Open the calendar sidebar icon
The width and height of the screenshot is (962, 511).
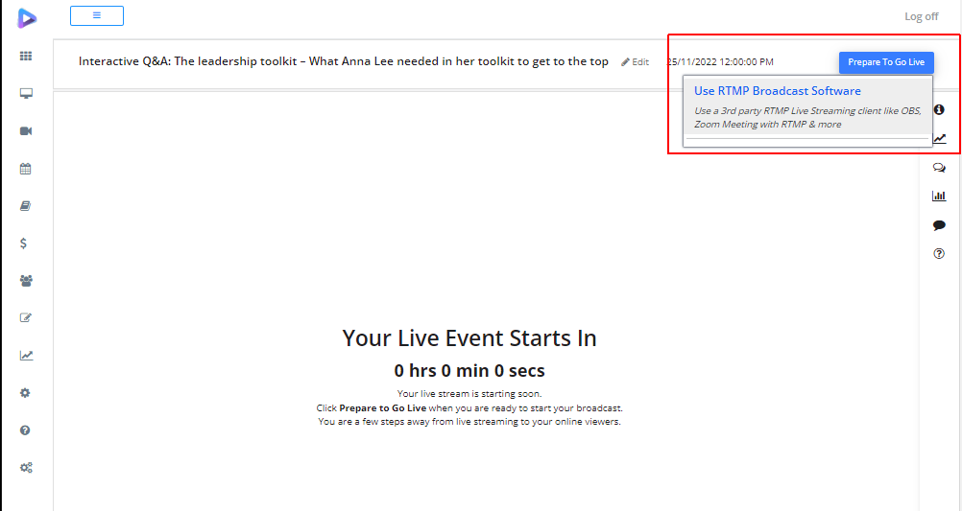[25, 169]
